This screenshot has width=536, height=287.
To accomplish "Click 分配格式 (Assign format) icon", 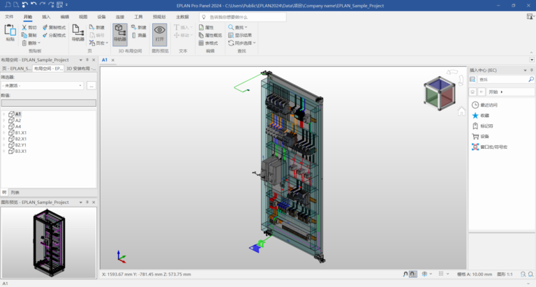I will tap(45, 35).
